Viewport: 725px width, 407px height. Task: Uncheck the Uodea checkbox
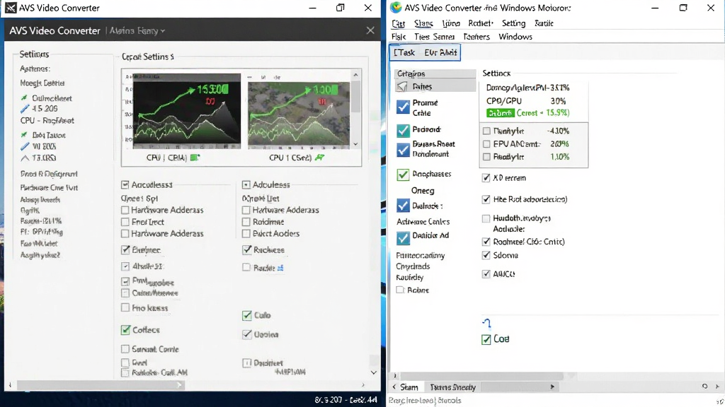247,334
